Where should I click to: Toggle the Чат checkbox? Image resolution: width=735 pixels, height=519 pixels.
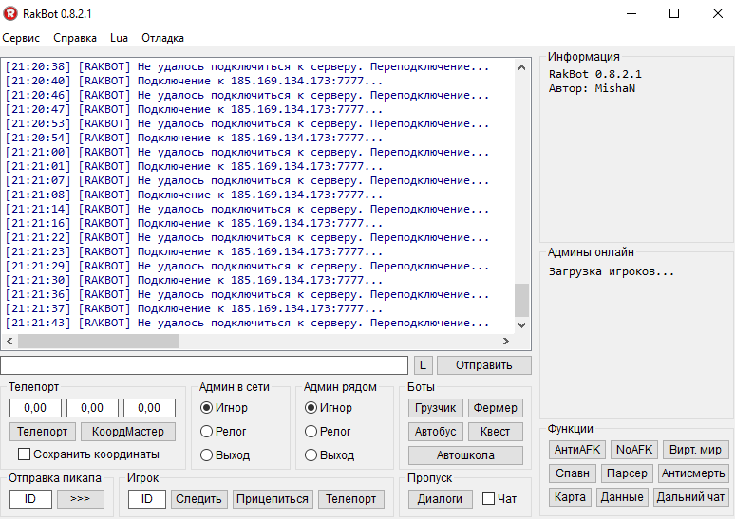point(488,498)
